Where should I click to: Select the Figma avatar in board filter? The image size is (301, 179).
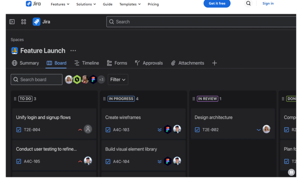point(93,80)
